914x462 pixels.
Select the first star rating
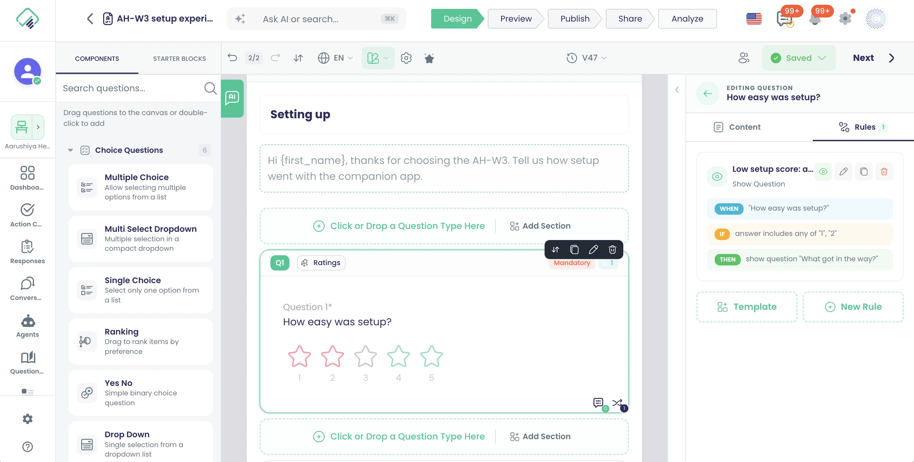[x=300, y=356]
